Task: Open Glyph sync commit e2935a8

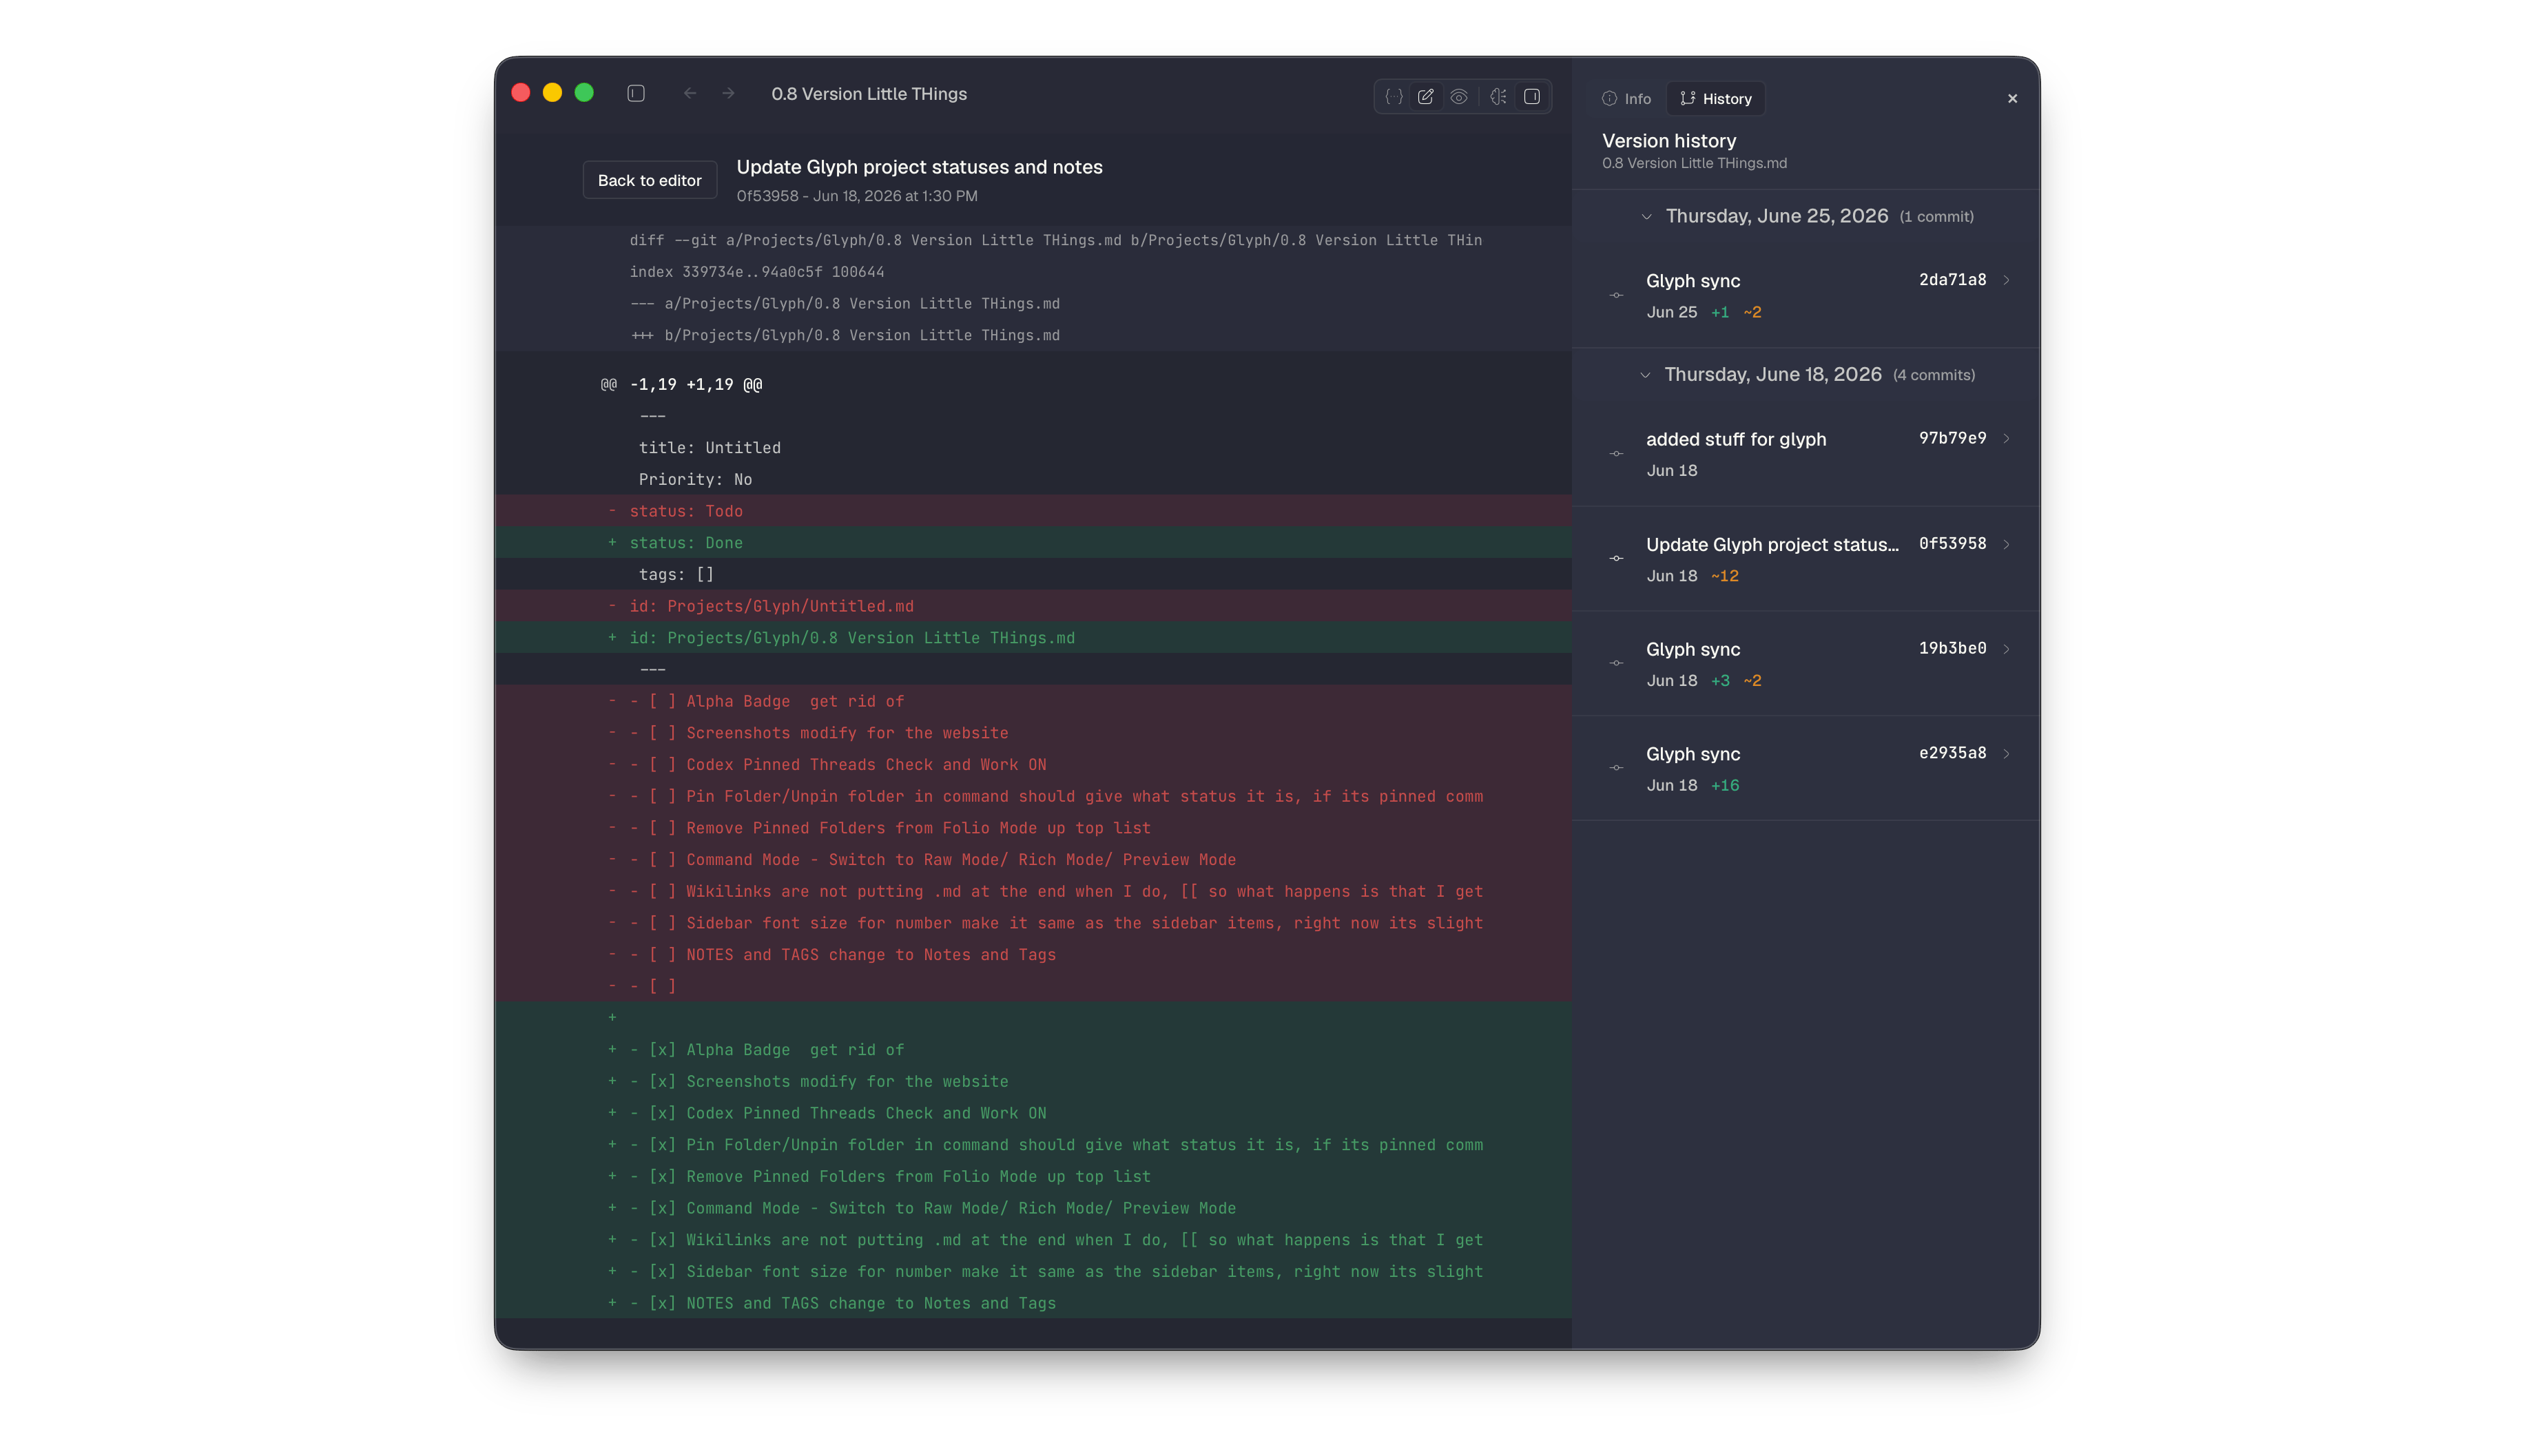Action: [1807, 769]
